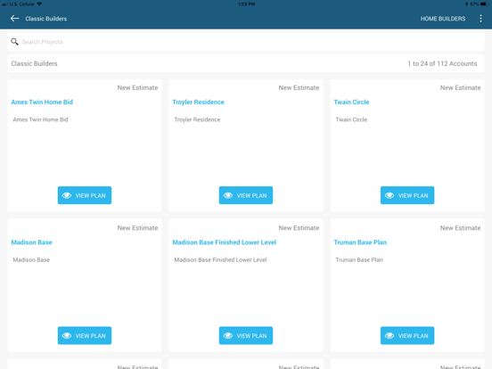Click New Estimate on Twain Circle card
Image resolution: width=492 pixels, height=369 pixels.
(460, 88)
